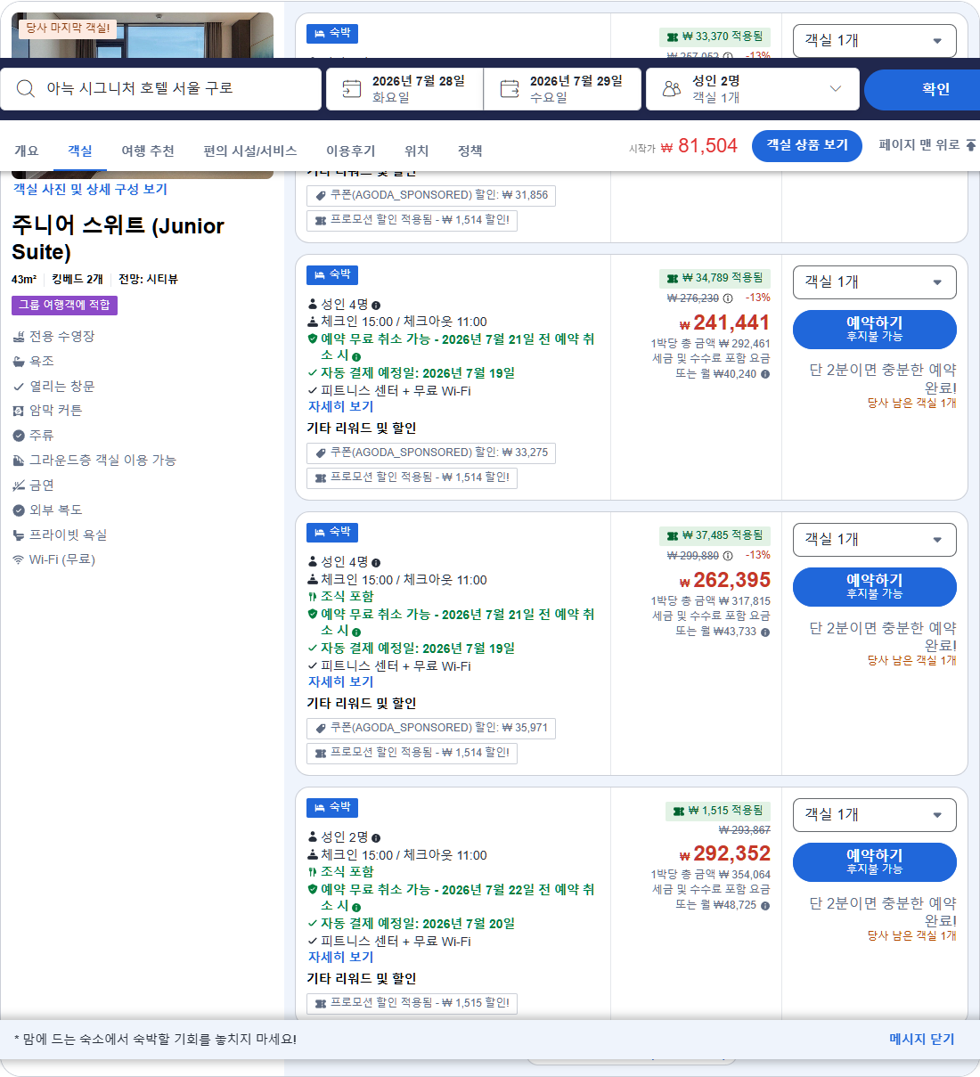Switch to the 개요 tab
Screen dimensions: 980x1077
tap(27, 151)
